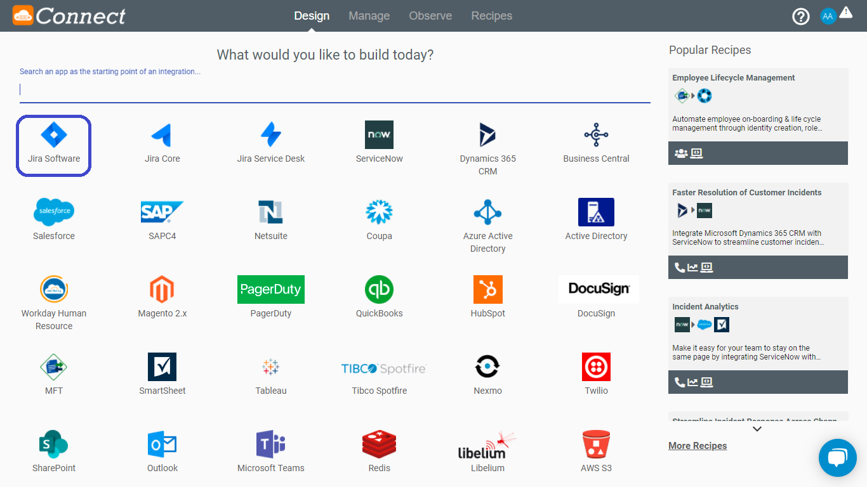Select the Outlook app icon

point(162,444)
